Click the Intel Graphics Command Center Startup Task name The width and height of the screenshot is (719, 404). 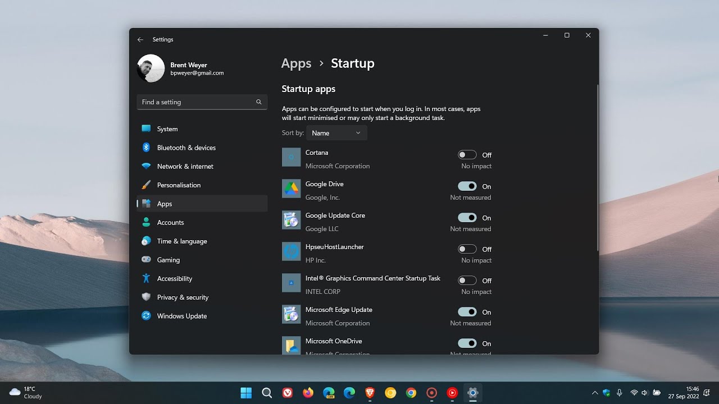point(373,278)
